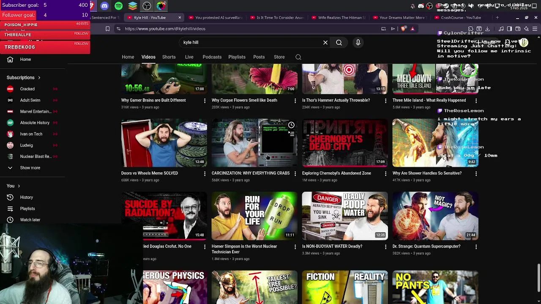Open Playlists in sidebar
The image size is (541, 304).
pos(27,209)
